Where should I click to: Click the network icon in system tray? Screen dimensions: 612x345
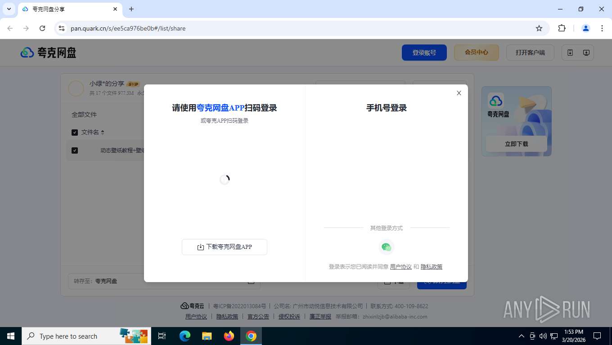tap(553, 336)
